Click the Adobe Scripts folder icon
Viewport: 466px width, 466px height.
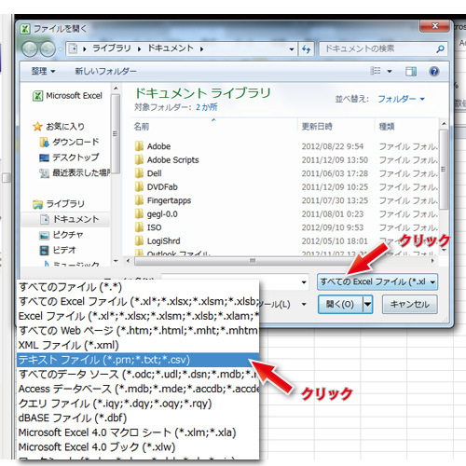coord(139,159)
